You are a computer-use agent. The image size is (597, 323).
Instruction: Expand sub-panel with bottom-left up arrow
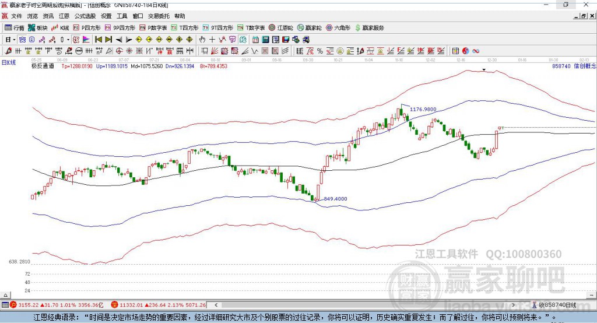click(5, 295)
